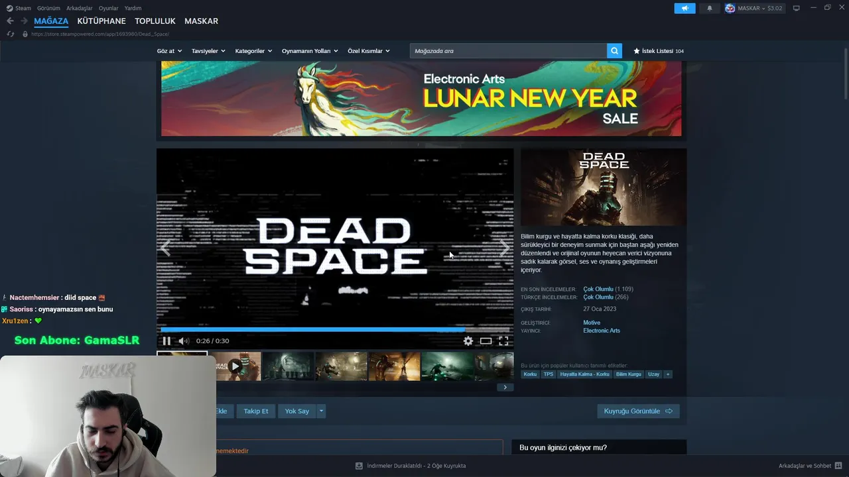Select the Uzay tag
The width and height of the screenshot is (849, 477).
pos(654,374)
